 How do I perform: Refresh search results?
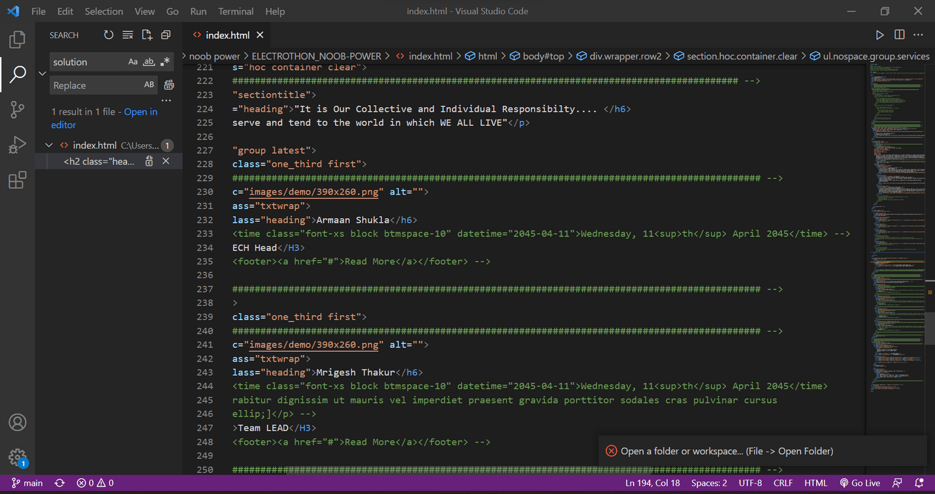tap(108, 35)
